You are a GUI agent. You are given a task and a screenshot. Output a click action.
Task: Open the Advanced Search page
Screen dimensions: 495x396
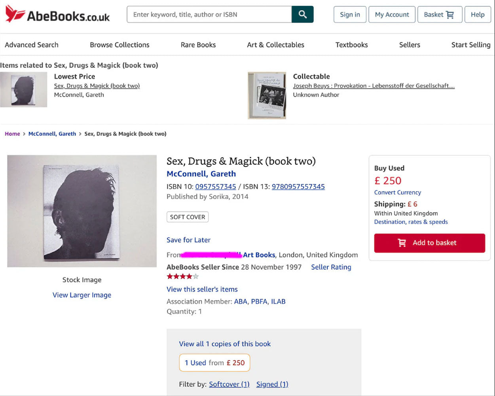[32, 45]
